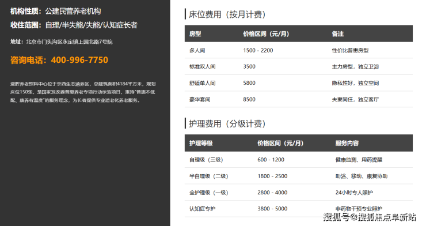
Task: Click the 400-996-7750 consultation phone number
Action: [x=59, y=60]
